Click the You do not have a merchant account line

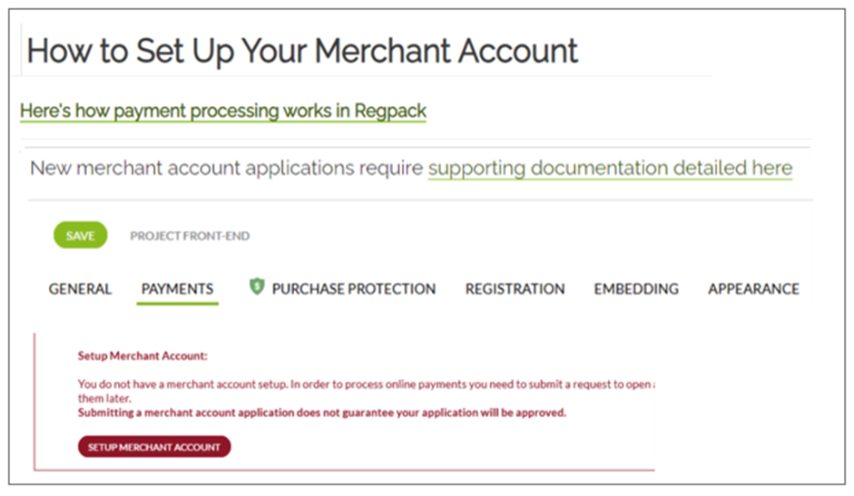pyautogui.click(x=363, y=384)
